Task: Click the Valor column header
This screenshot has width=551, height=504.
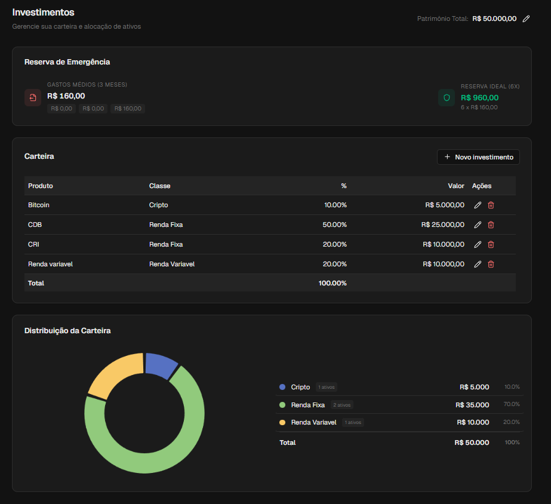Action: click(x=456, y=186)
